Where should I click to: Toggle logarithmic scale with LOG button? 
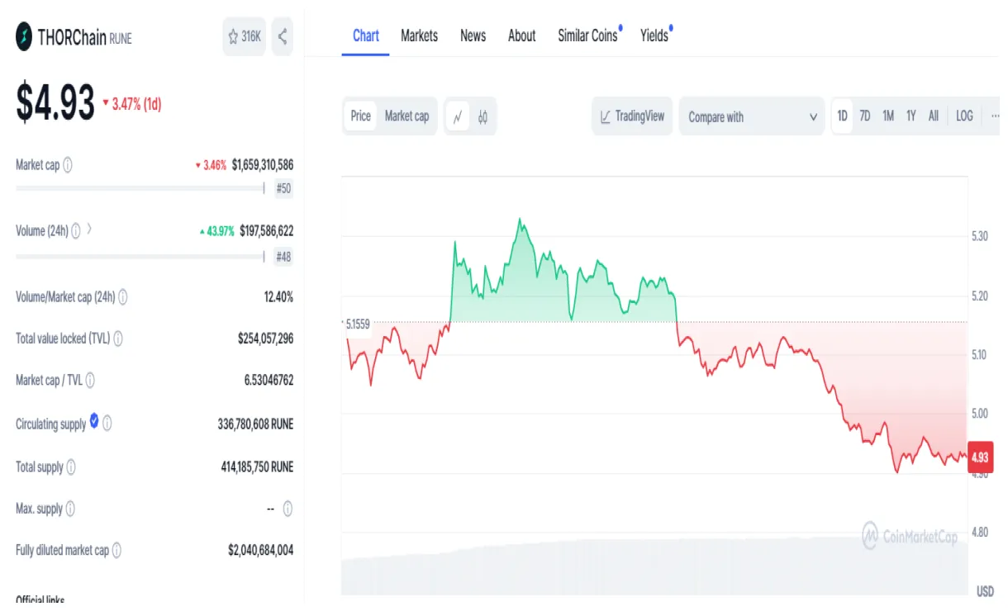963,116
